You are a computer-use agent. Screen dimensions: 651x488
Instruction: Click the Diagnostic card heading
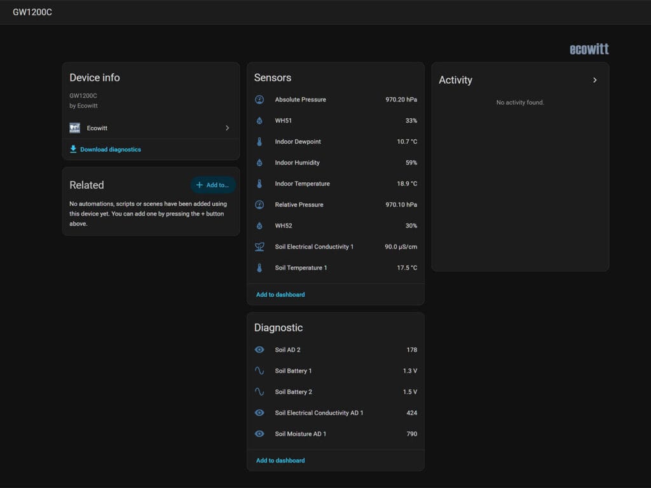[278, 328]
